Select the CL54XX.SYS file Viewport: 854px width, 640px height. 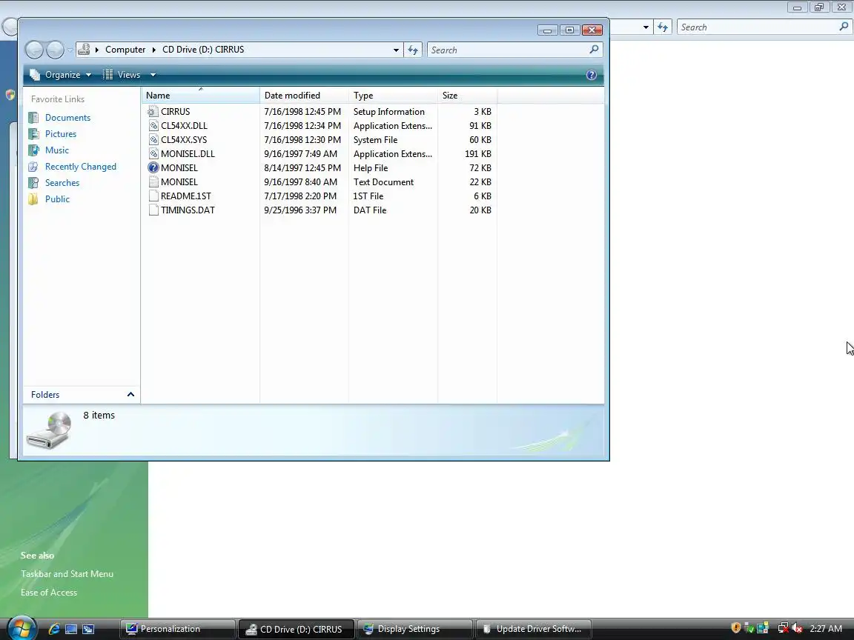click(184, 140)
